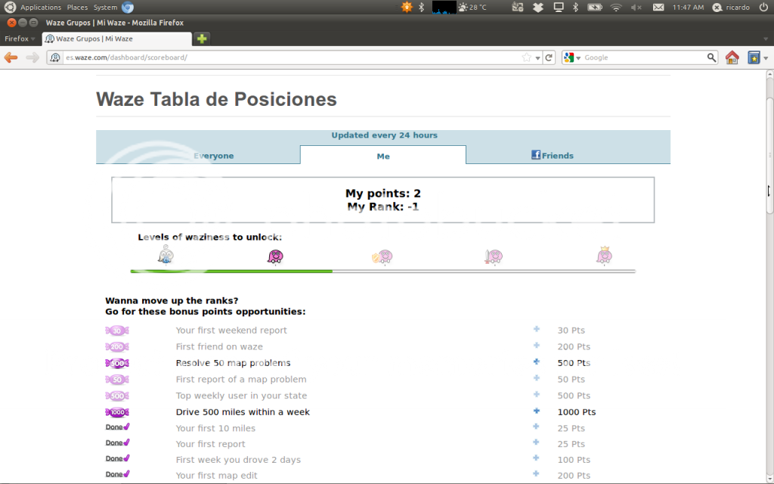The height and width of the screenshot is (484, 774).
Task: Open the Firefox menu dropdown
Action: (x=20, y=39)
